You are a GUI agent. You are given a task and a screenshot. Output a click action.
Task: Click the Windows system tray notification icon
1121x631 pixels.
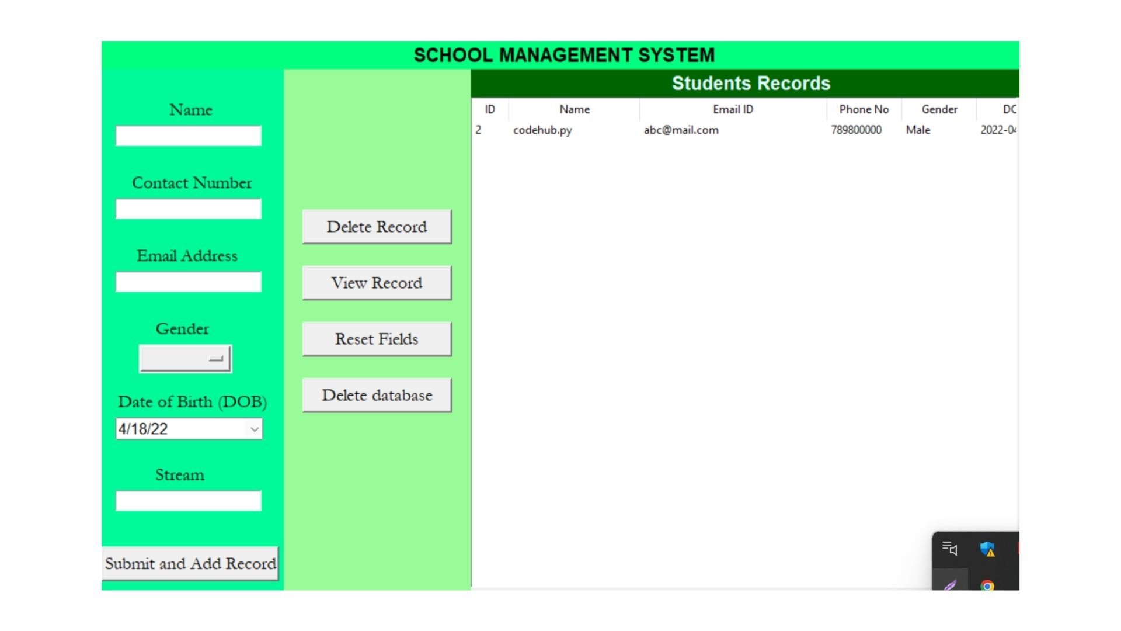click(988, 549)
